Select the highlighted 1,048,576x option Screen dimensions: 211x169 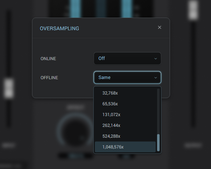[125, 147]
